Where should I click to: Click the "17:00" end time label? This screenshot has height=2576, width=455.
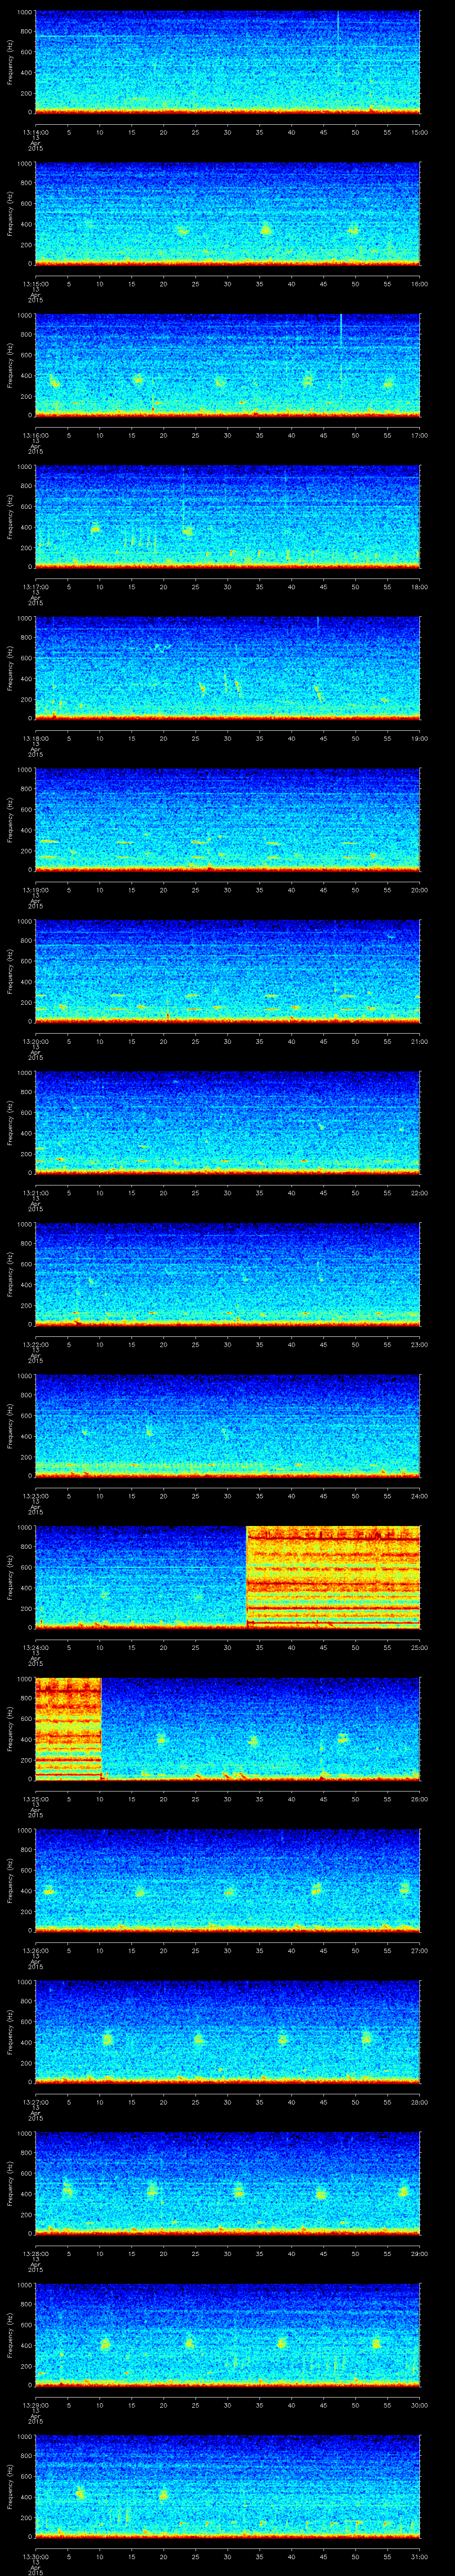419,434
